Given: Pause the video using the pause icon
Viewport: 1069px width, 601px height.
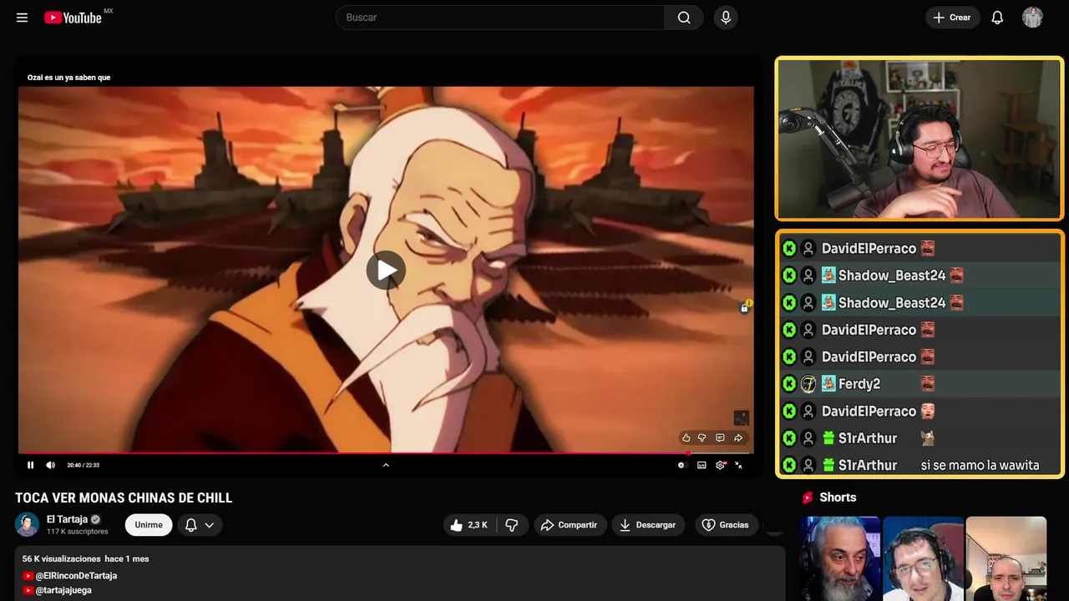Looking at the screenshot, I should pyautogui.click(x=30, y=465).
